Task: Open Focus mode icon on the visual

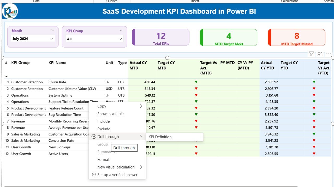Action: pyautogui.click(x=320, y=54)
